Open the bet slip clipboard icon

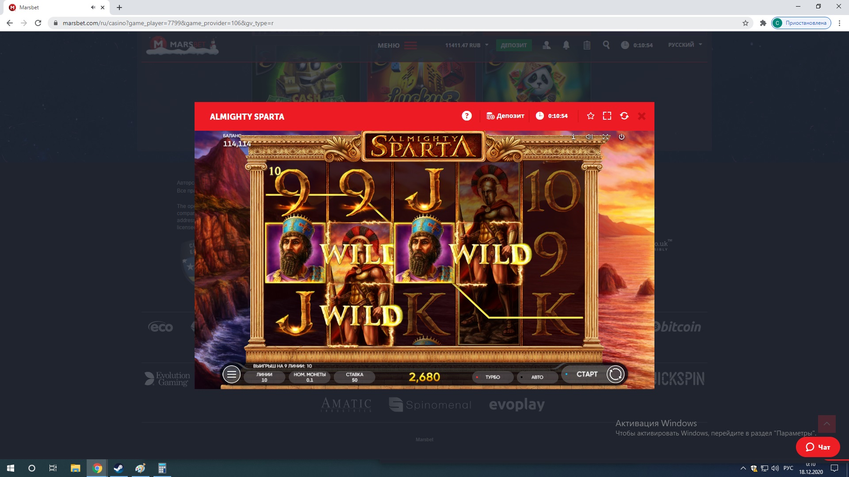pyautogui.click(x=587, y=45)
